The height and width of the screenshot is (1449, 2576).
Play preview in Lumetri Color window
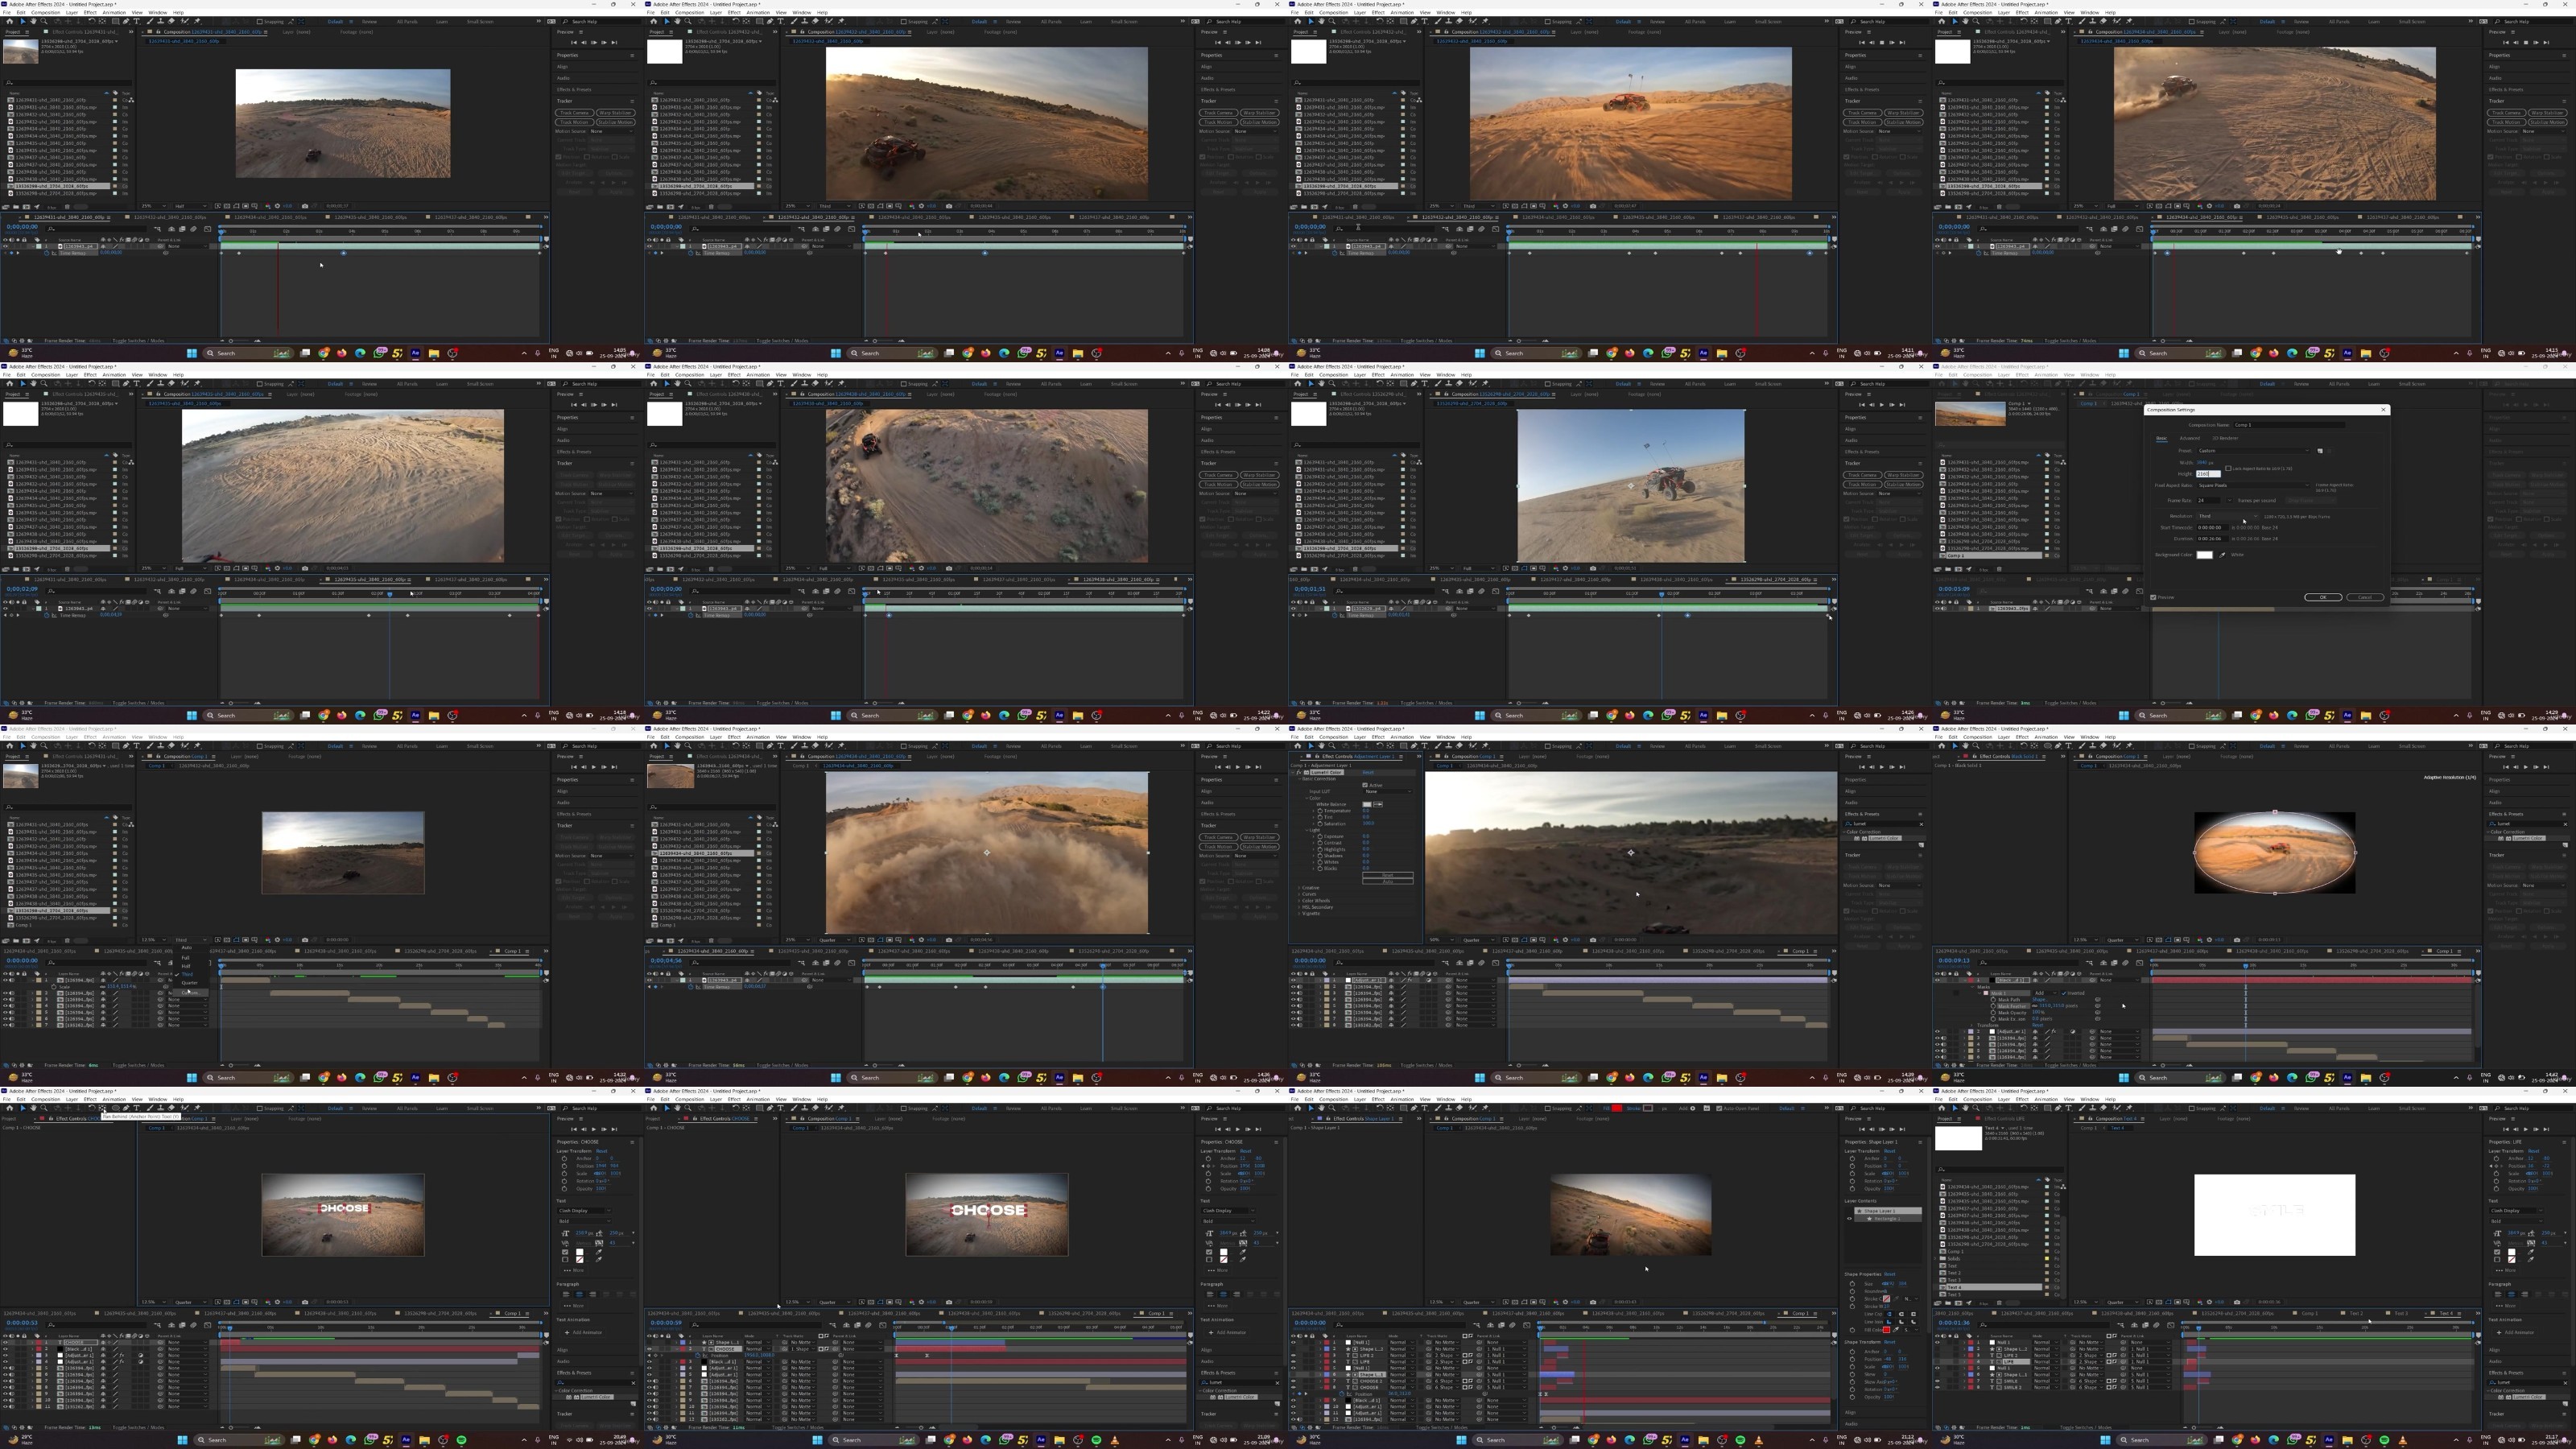tap(1882, 767)
